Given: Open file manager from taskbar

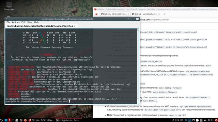Looking at the screenshot, I should click(17, 120).
